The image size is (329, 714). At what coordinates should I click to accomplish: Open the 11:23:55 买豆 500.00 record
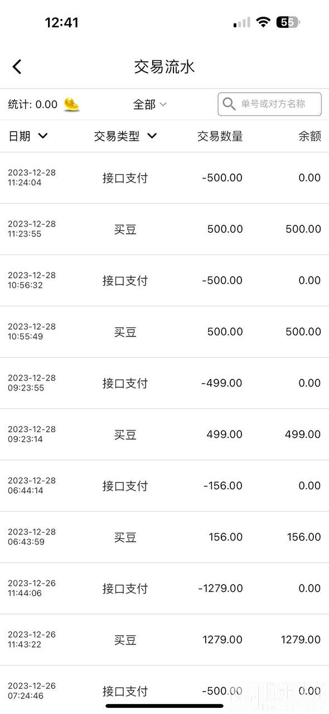pos(164,229)
